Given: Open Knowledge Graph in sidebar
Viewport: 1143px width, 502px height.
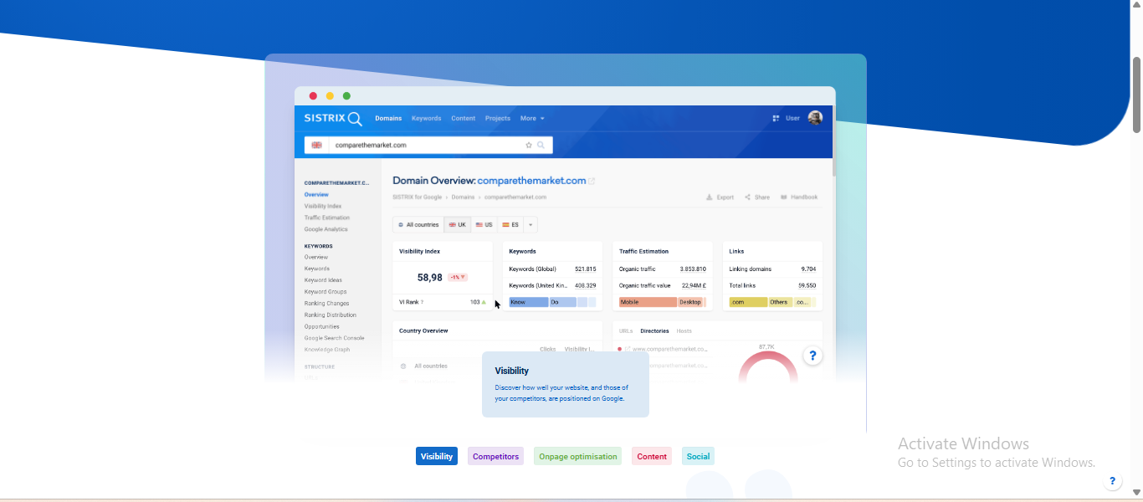Looking at the screenshot, I should (327, 350).
